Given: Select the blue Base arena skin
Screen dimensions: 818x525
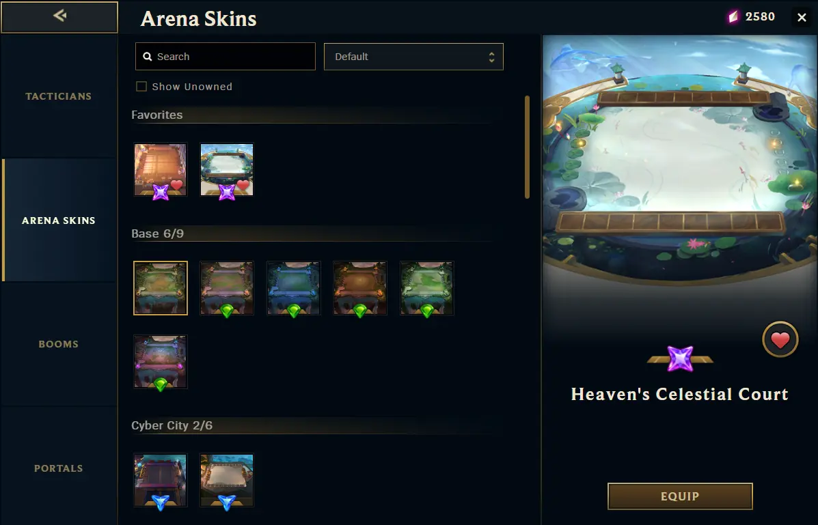Looking at the screenshot, I should point(294,288).
